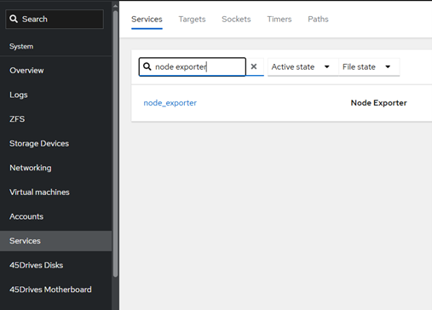The image size is (432, 310).
Task: Open Virtual machines page
Action: tap(39, 192)
